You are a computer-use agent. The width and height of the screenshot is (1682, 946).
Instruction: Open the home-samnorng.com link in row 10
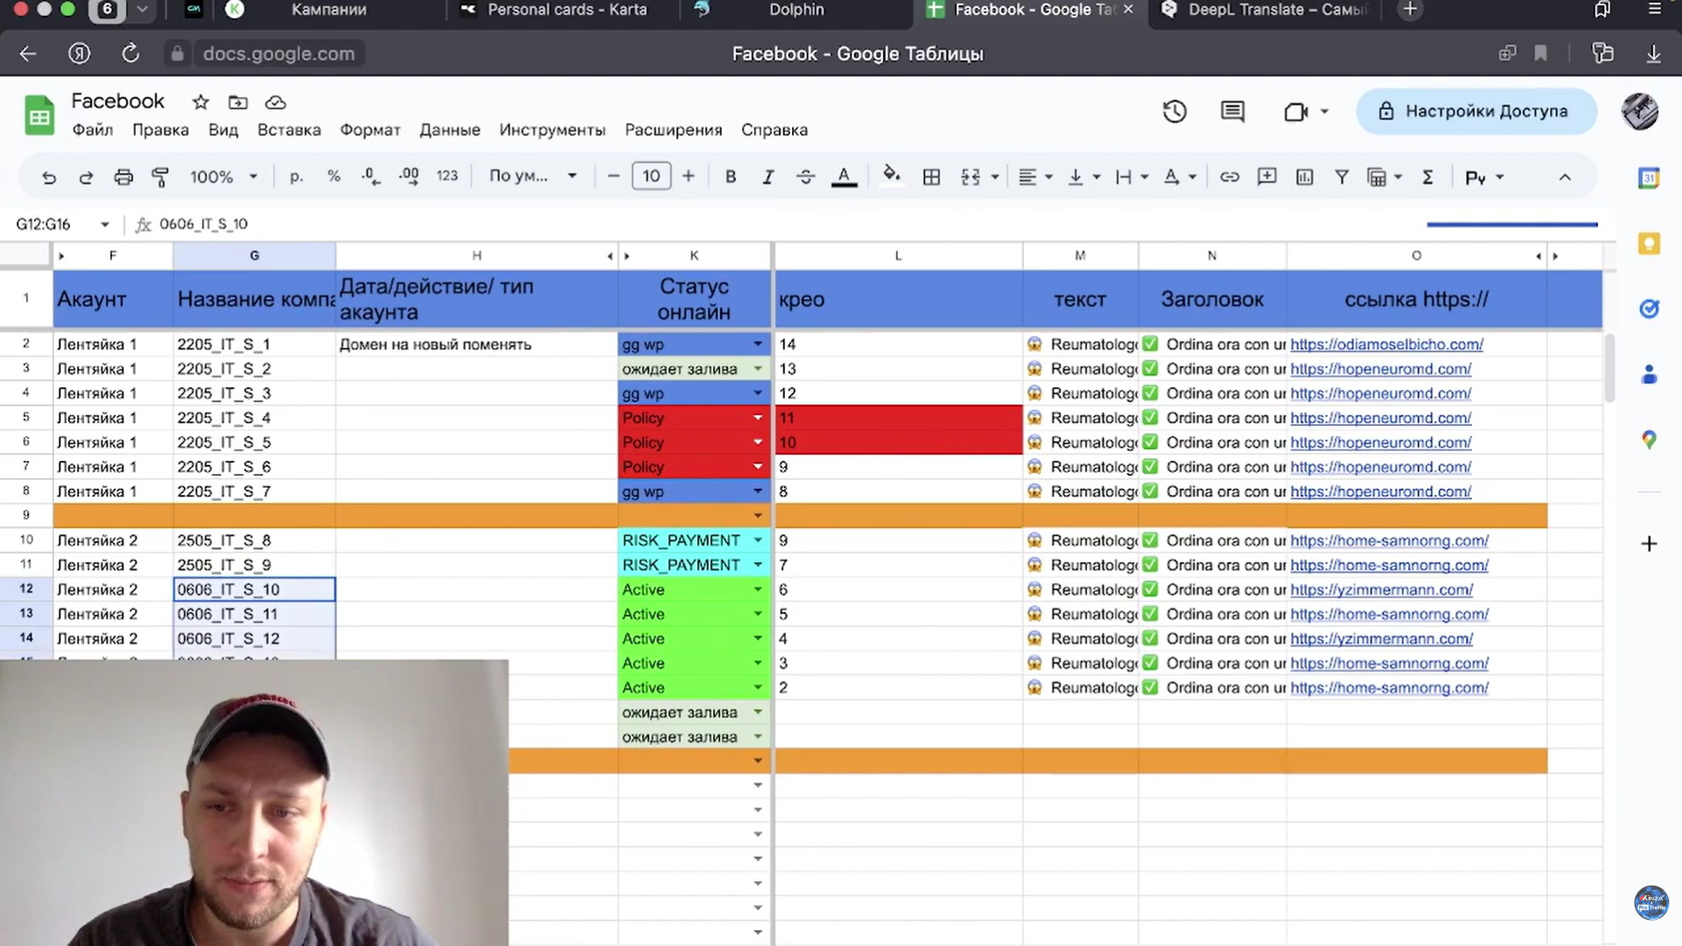[x=1389, y=540]
